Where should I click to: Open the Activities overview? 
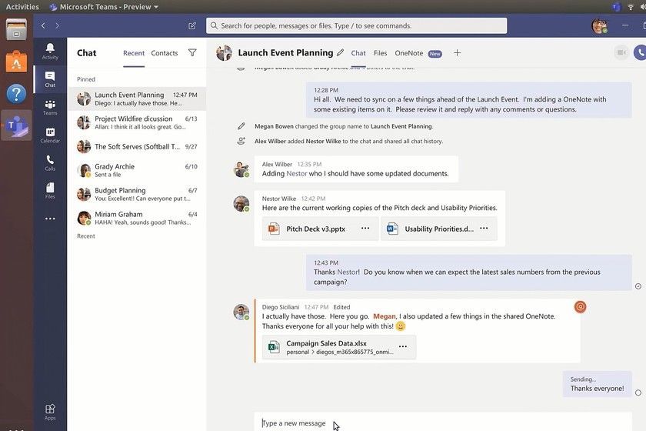pyautogui.click(x=22, y=7)
